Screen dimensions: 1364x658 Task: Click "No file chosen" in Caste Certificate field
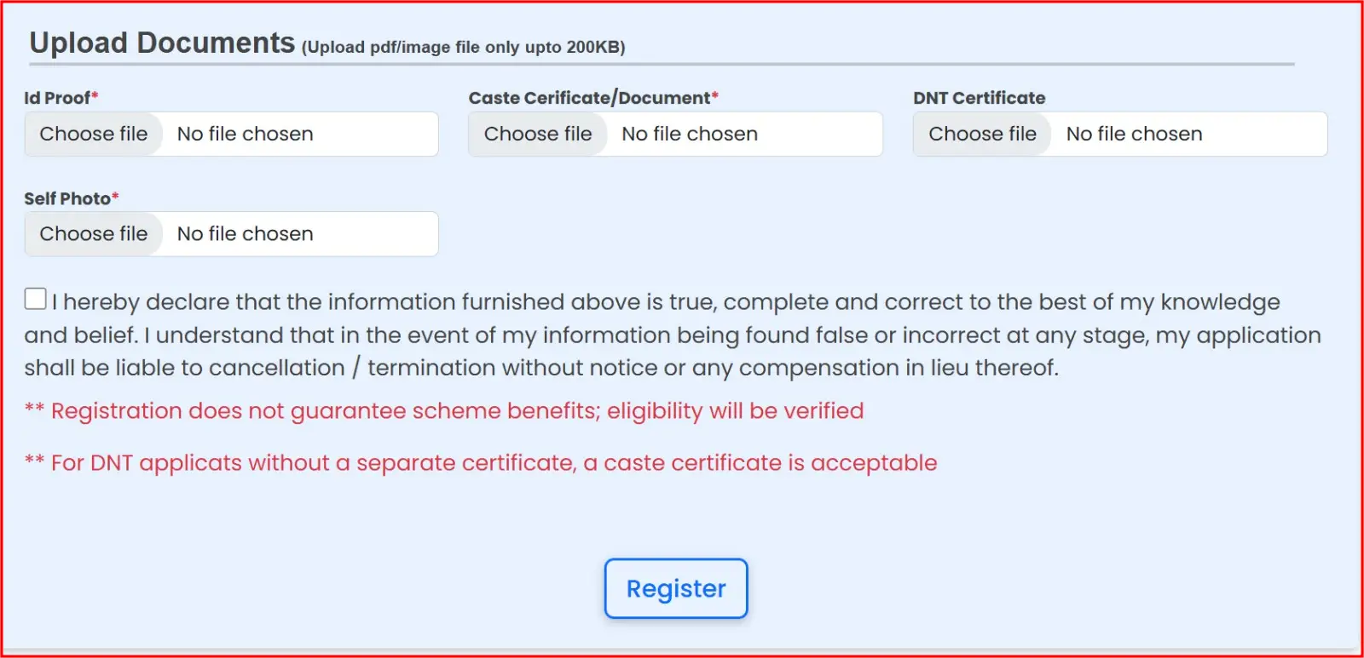[690, 134]
